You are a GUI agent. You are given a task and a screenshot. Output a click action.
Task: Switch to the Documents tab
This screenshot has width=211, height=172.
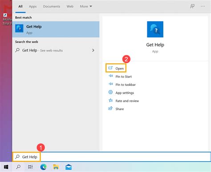[52, 7]
